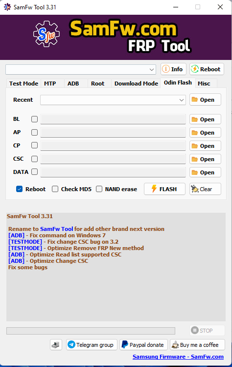Click the STOP button
Image resolution: width=232 pixels, height=367 pixels.
coord(207,331)
